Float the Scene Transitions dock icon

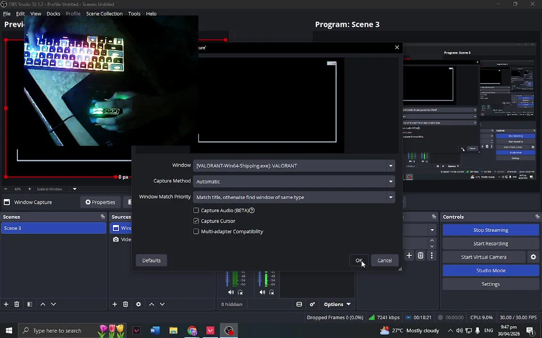(x=434, y=216)
